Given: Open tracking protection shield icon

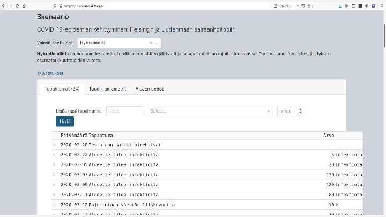Looking at the screenshot, I should click(x=55, y=6).
